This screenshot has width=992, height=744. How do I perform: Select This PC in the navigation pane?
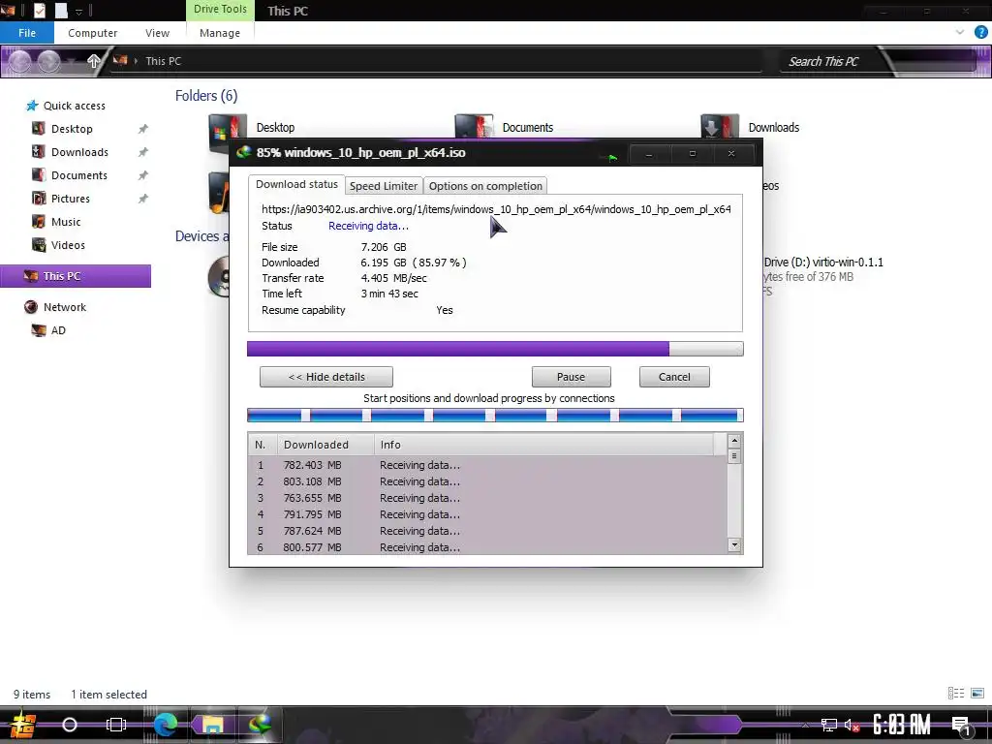pyautogui.click(x=76, y=276)
